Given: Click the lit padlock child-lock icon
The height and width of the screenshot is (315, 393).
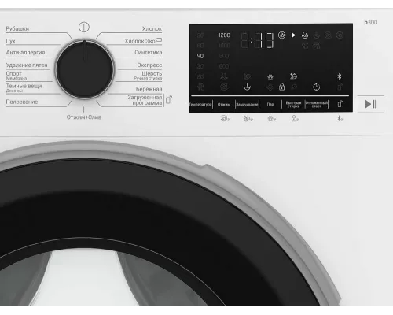Looking at the screenshot, I should click(281, 87).
